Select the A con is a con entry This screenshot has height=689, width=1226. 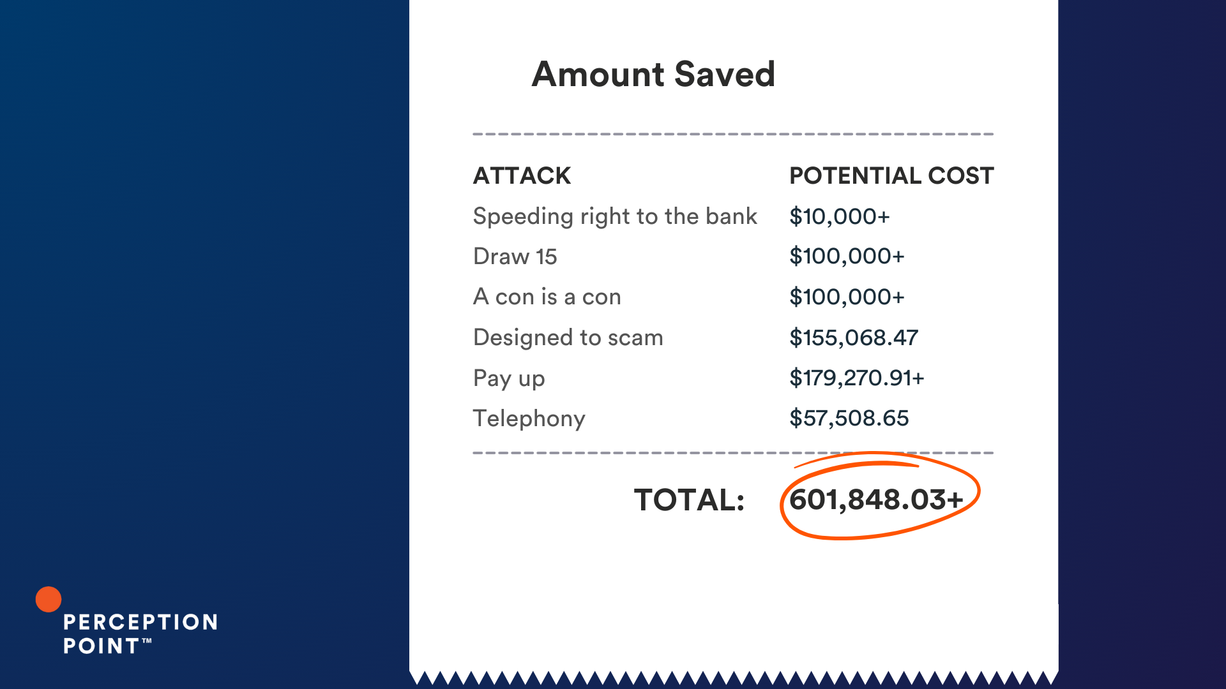coord(547,297)
